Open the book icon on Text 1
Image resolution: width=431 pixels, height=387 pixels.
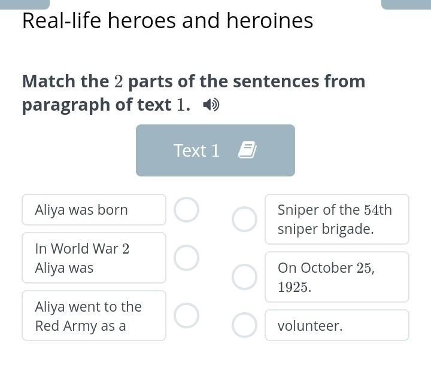point(247,150)
